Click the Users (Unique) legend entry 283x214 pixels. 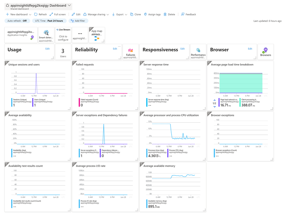43,102
